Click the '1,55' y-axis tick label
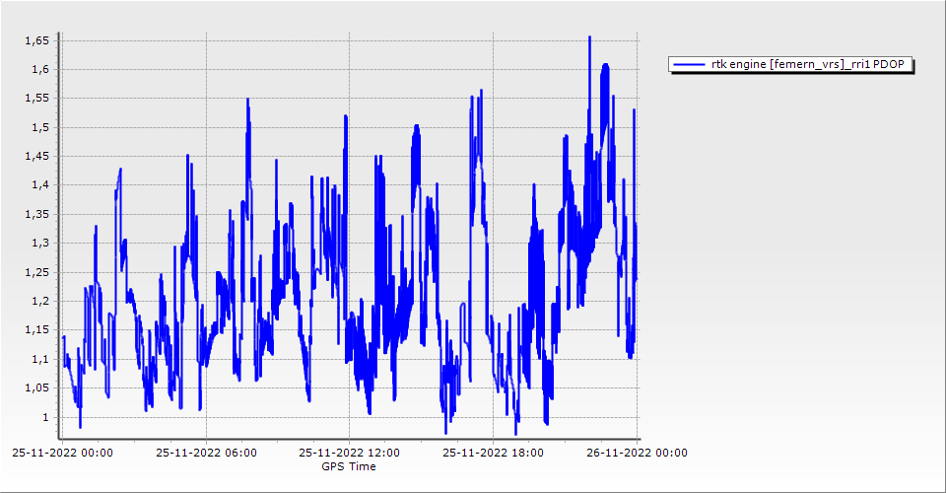Image resolution: width=946 pixels, height=493 pixels. coord(36,99)
